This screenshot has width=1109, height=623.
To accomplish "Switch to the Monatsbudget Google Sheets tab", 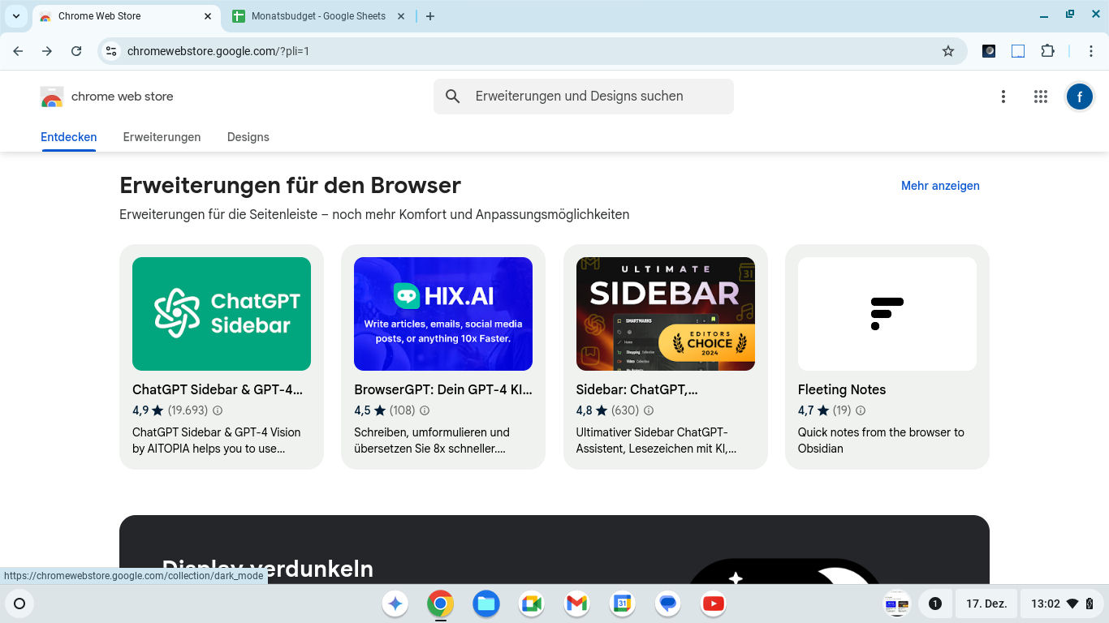I will (x=318, y=16).
